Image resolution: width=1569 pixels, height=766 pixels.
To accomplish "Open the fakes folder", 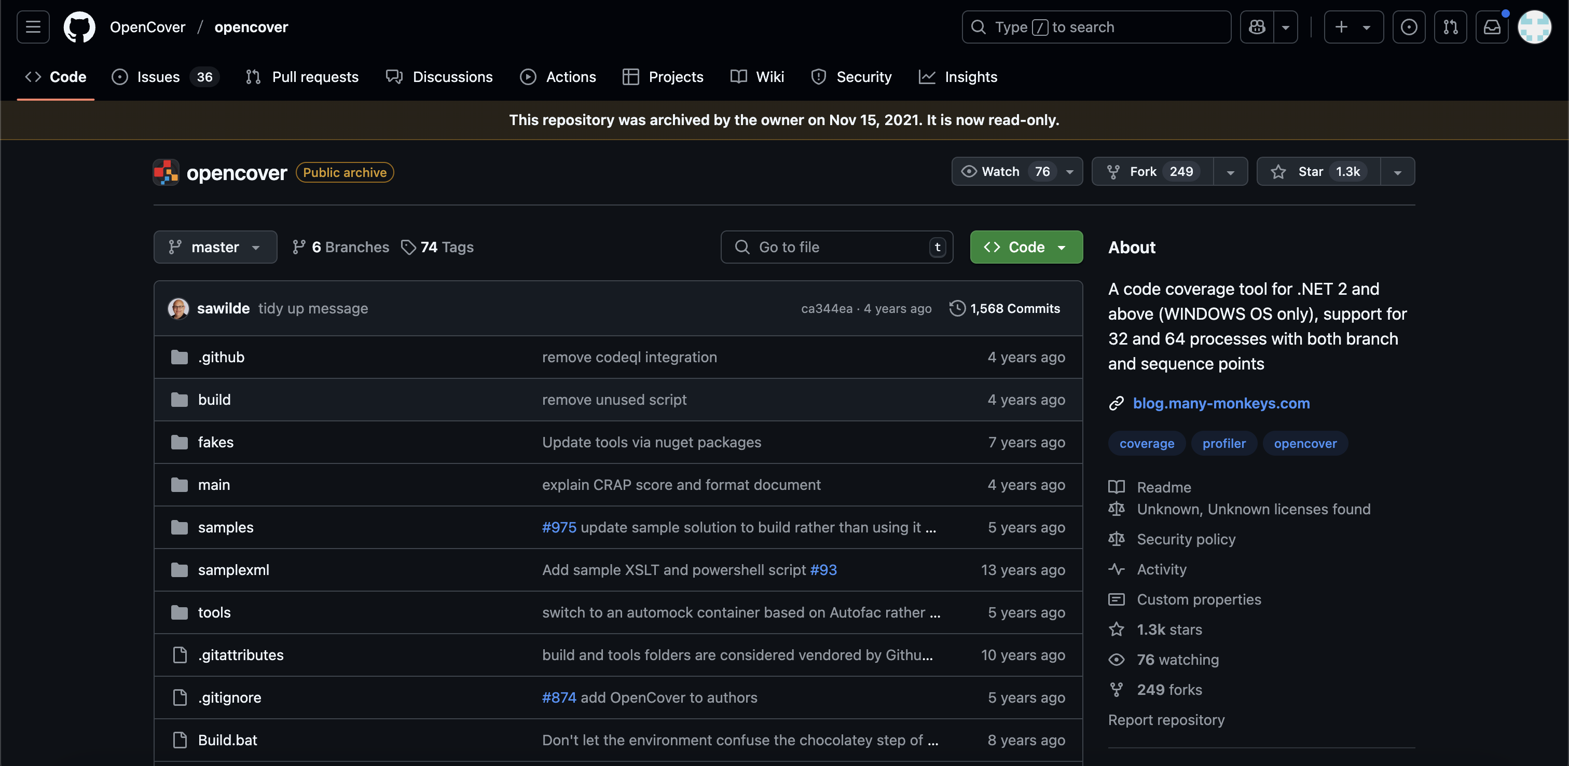I will (x=216, y=442).
